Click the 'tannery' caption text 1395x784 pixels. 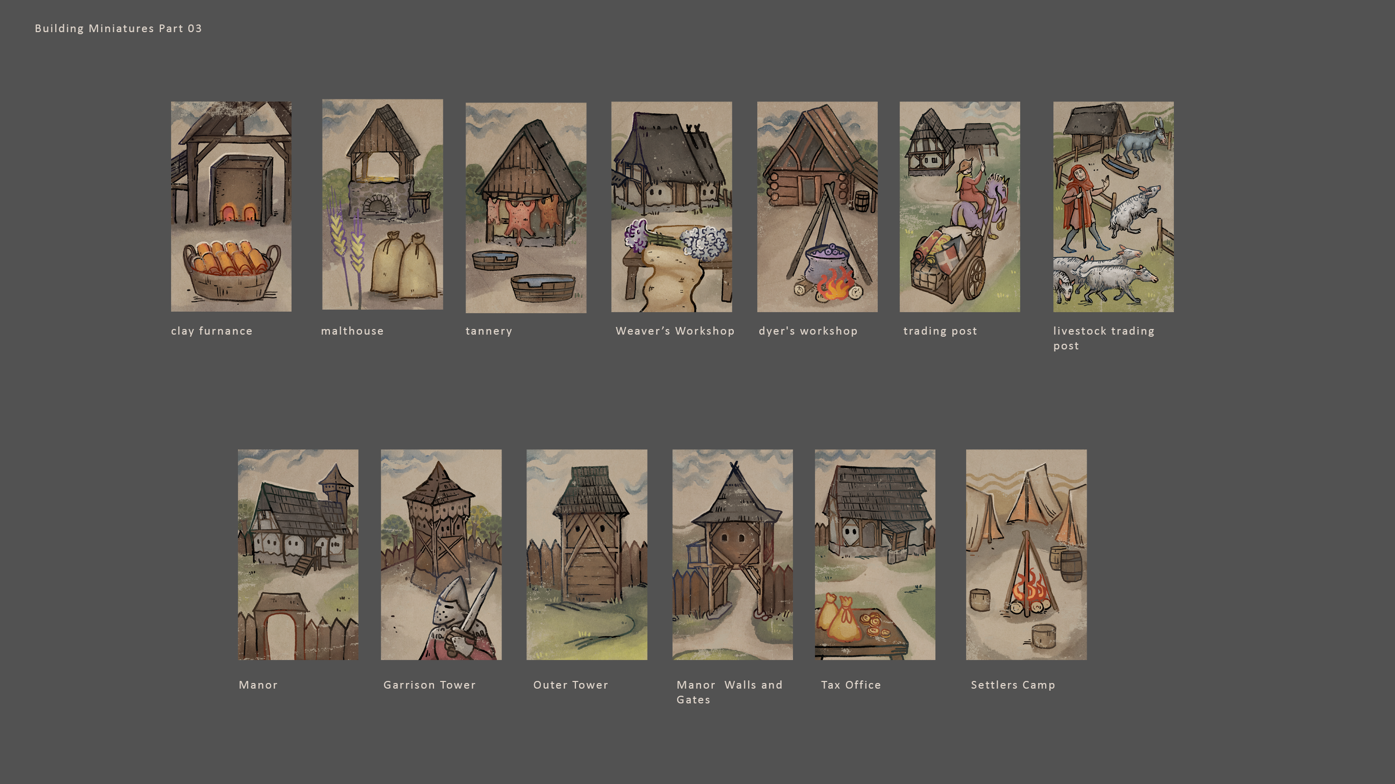pyautogui.click(x=489, y=331)
